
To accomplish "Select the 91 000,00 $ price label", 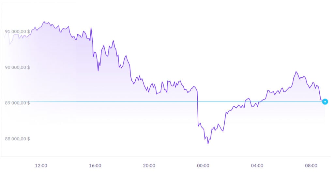I will click(x=17, y=32).
